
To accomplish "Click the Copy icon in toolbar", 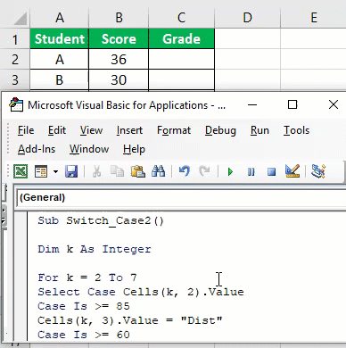I will 117,171.
